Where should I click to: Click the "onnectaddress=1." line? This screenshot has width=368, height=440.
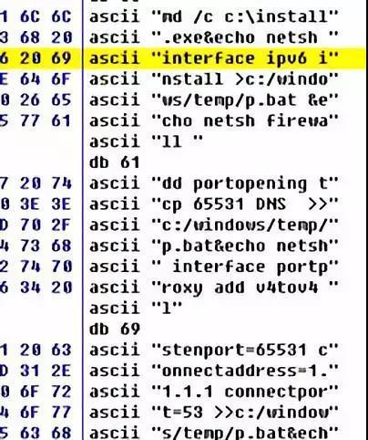(x=214, y=371)
